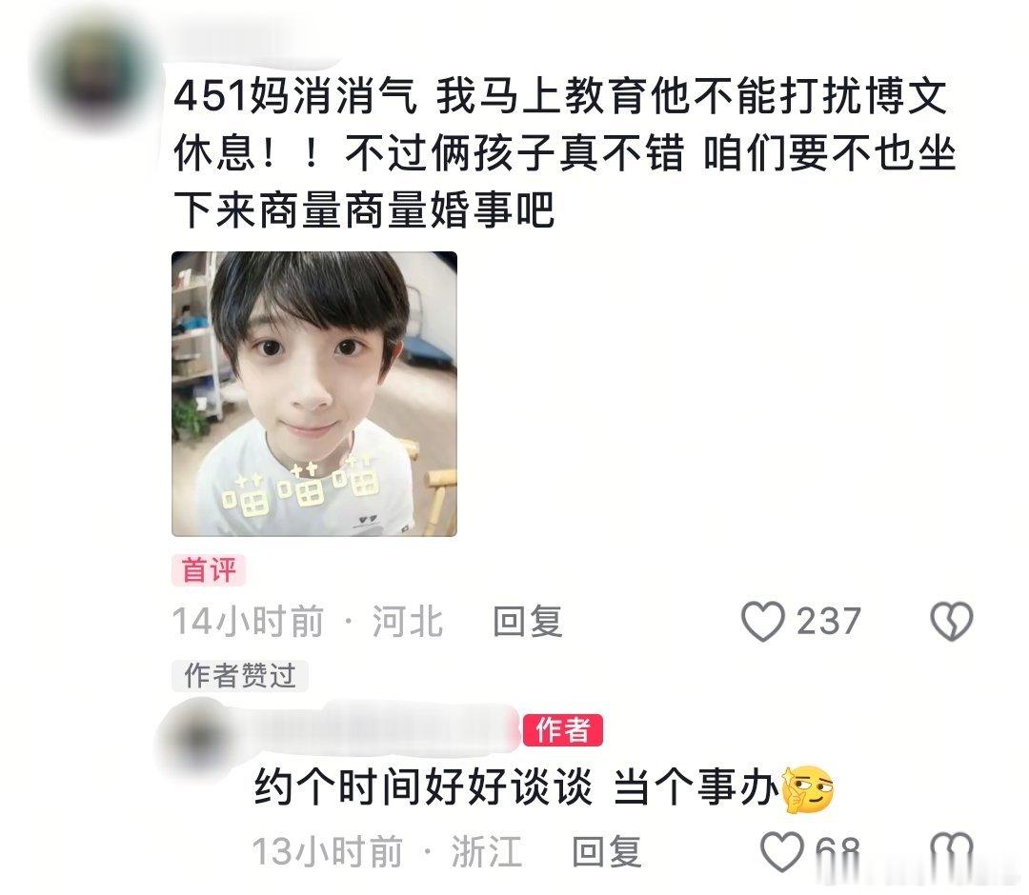Like the comment with 237 likes
Image resolution: width=1029 pixels, height=895 pixels.
point(762,621)
